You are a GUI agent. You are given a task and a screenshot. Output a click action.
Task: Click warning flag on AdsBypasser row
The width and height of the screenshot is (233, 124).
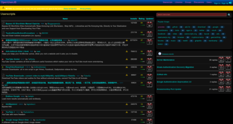[127, 104]
